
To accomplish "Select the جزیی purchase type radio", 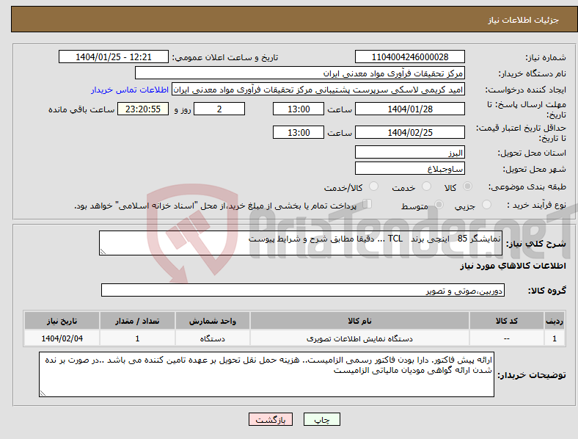I will (x=486, y=204).
